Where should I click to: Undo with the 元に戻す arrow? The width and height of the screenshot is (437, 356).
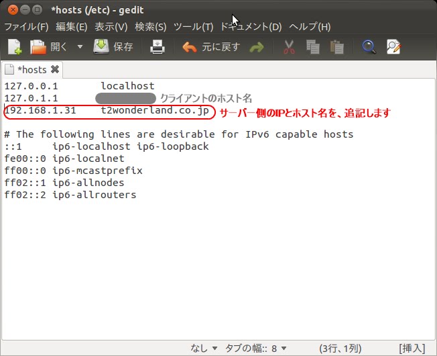tap(211, 47)
